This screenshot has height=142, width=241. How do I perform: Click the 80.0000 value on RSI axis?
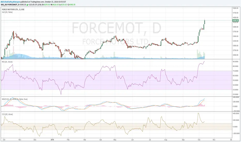[x=236, y=66]
